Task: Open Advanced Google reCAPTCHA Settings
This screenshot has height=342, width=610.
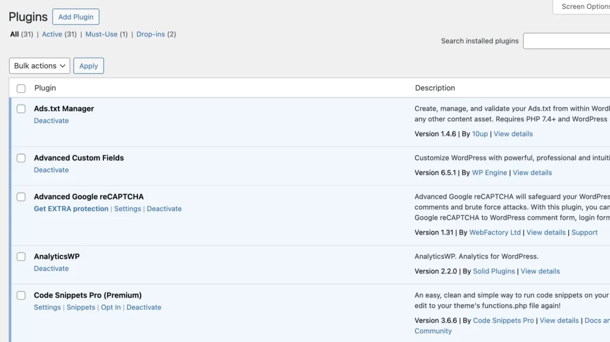Action: coord(127,209)
